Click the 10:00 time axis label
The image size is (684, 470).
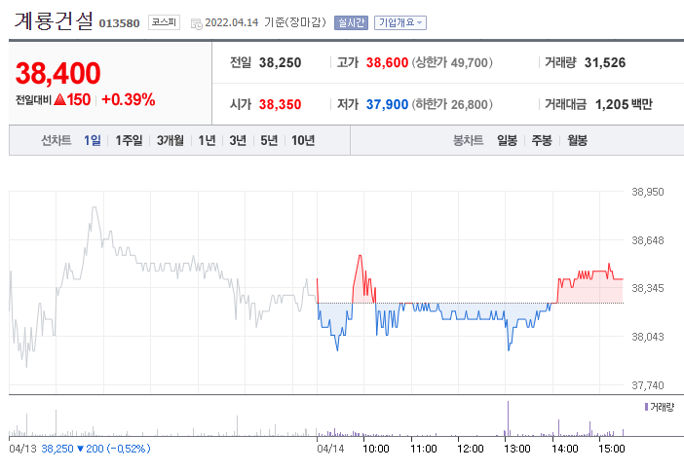pos(376,449)
